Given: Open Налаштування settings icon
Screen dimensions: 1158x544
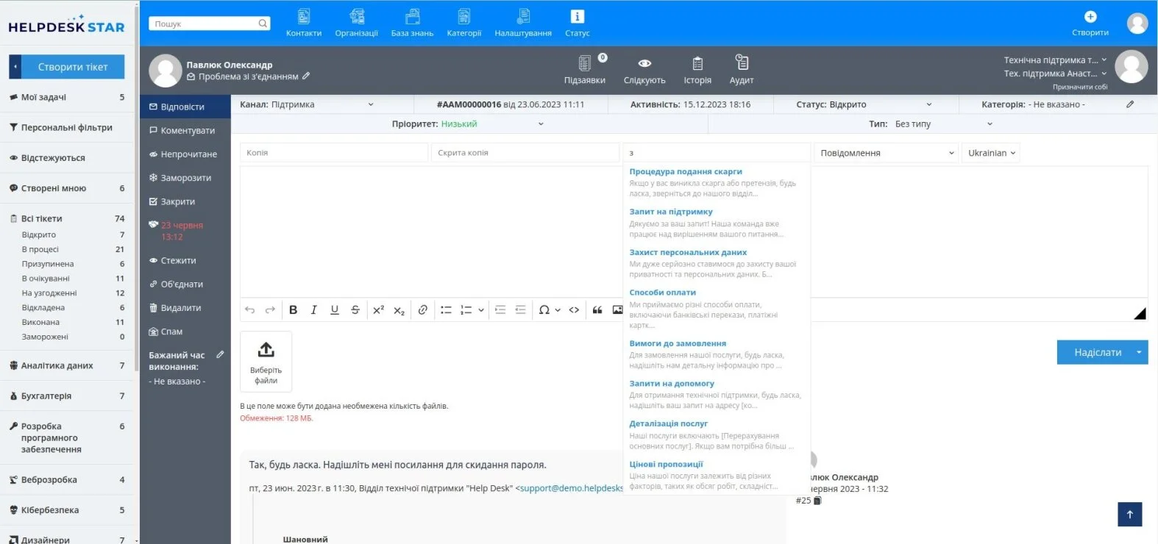Looking at the screenshot, I should coord(523,16).
